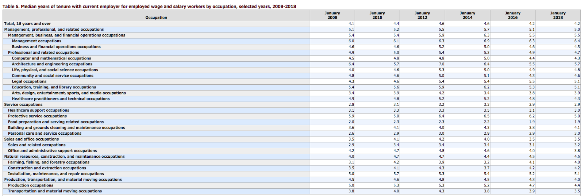Viewport: 584px width, 196px height.
Task: Click Arts, design row's January 2012 value 4.2
Action: pos(441,93)
